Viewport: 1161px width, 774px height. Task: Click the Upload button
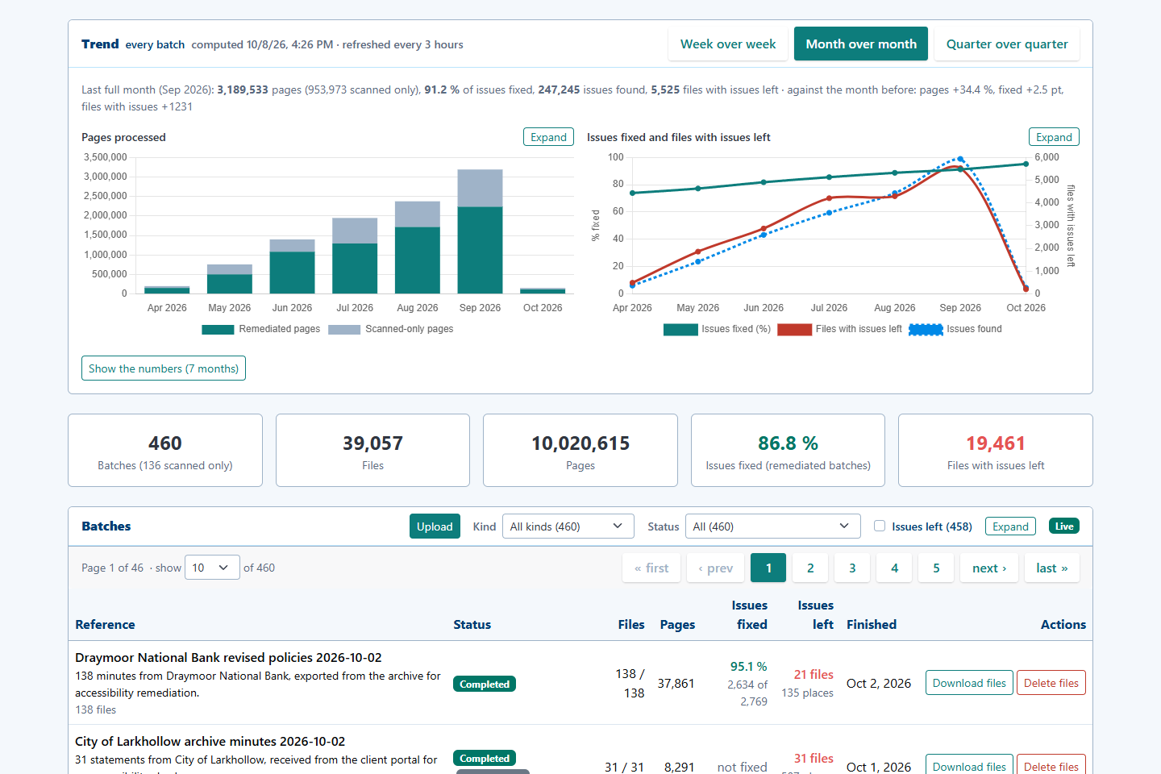coord(435,526)
